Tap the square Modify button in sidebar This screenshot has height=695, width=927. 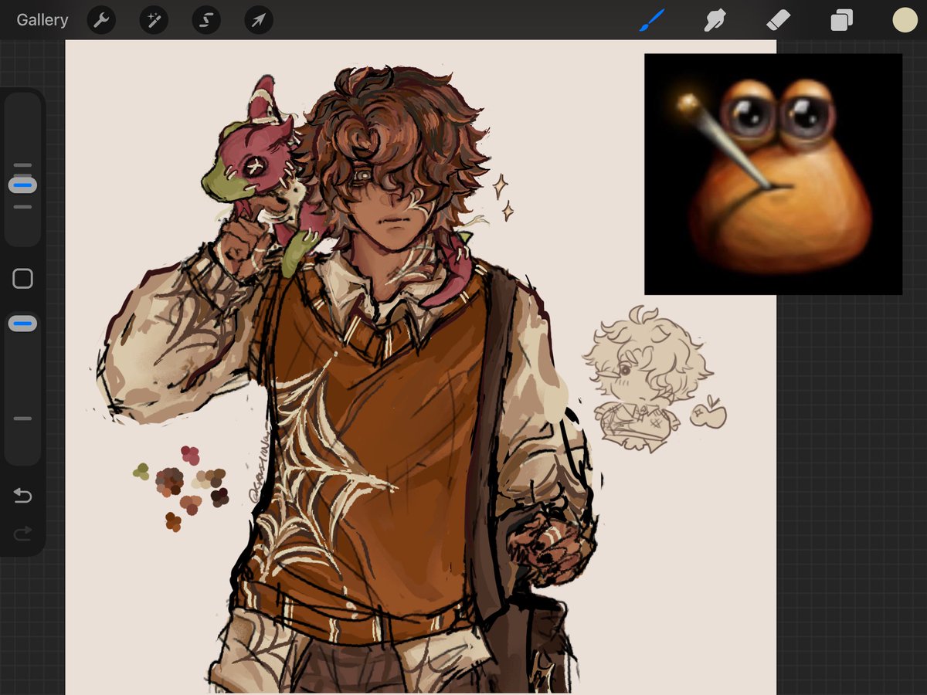[x=22, y=279]
